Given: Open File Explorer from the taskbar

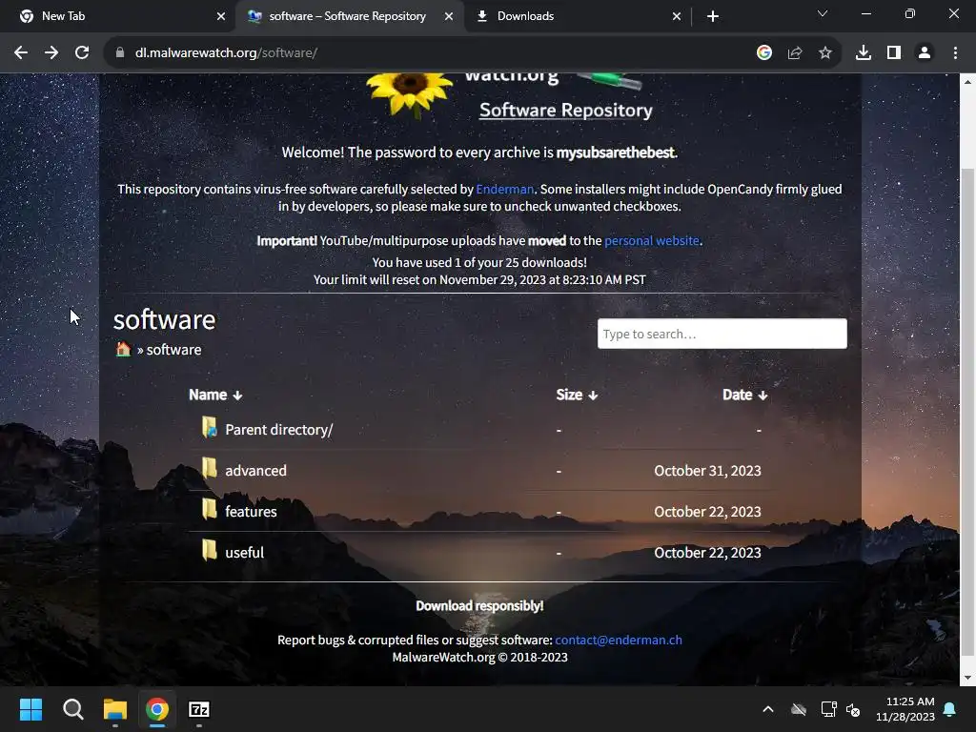Looking at the screenshot, I should click(115, 709).
